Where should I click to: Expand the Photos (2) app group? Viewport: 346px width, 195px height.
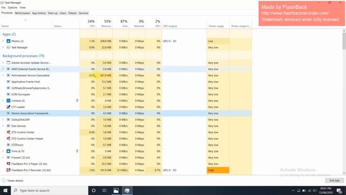coord(3,41)
